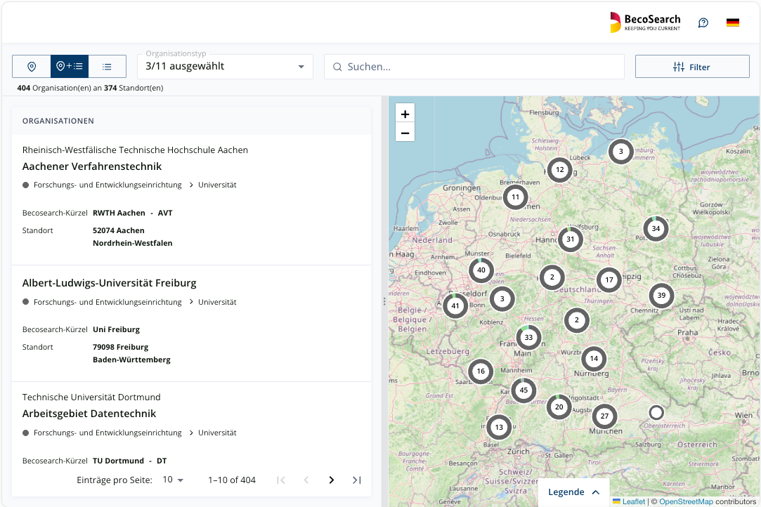Switch to map-only view
This screenshot has height=507, width=761.
pyautogui.click(x=32, y=67)
